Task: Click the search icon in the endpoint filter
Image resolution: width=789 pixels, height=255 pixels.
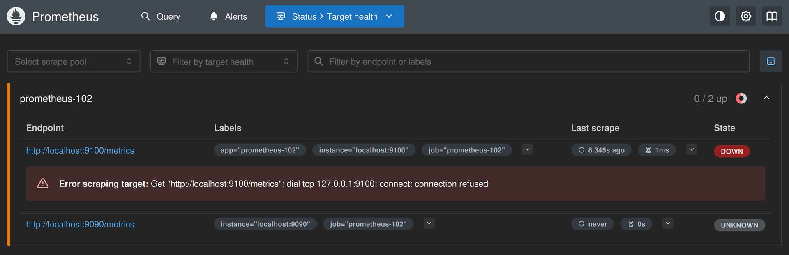Action: click(318, 62)
